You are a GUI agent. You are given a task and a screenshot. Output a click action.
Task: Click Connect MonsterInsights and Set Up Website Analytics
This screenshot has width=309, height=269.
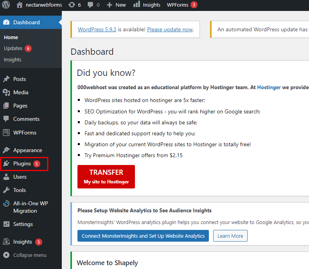click(143, 236)
